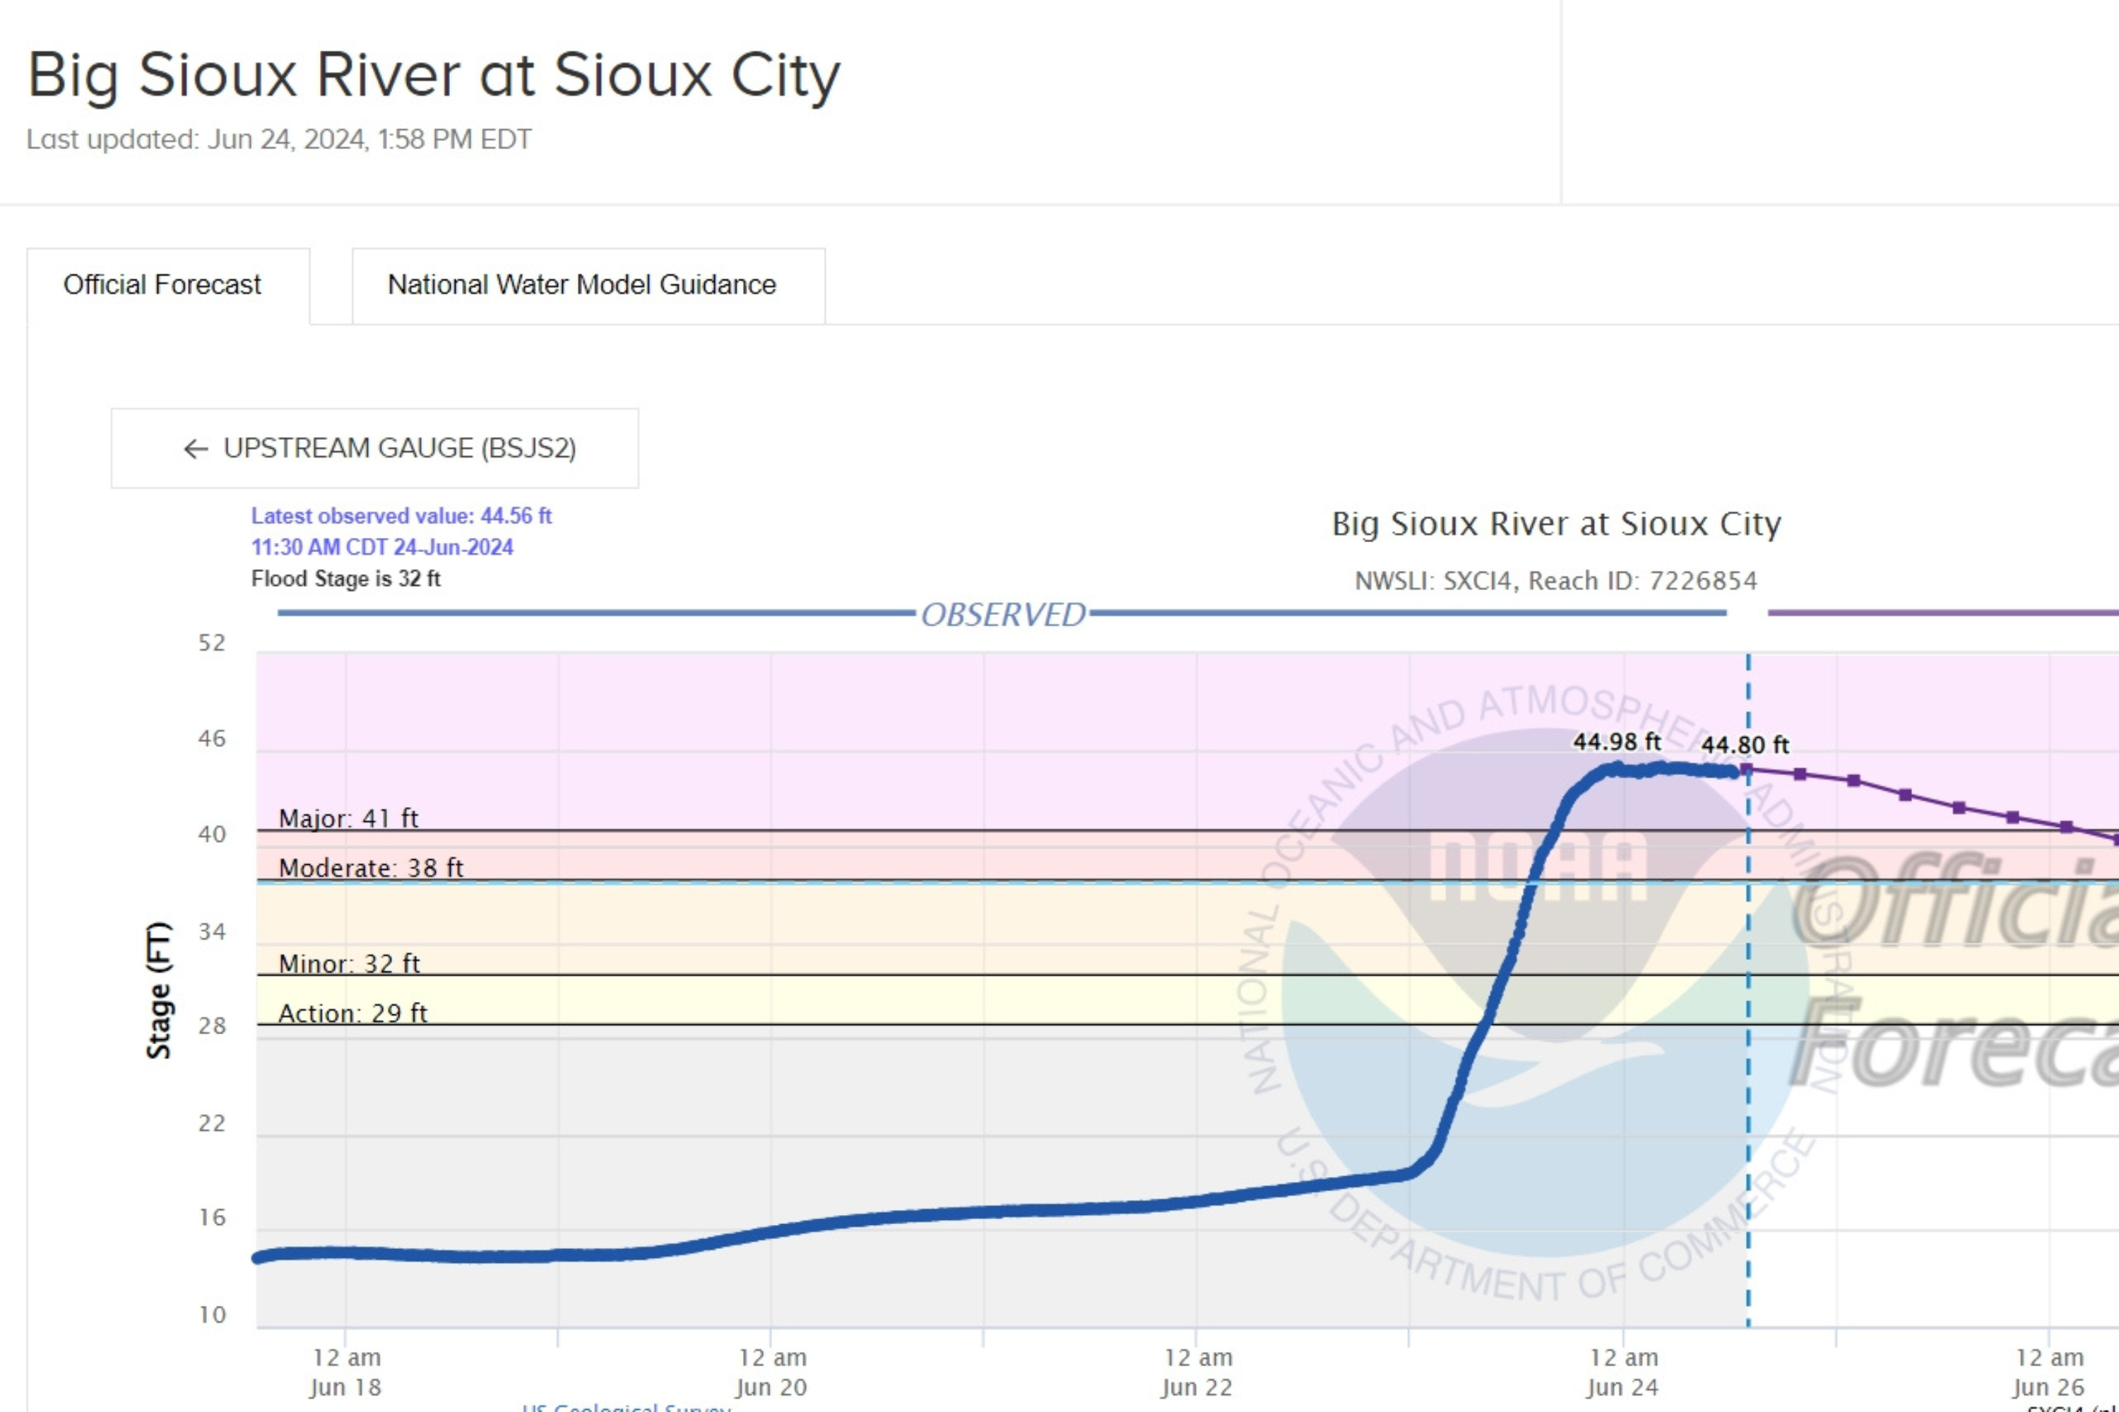The image size is (2119, 1412).
Task: Click the OBSERVED legend label
Action: click(x=1003, y=614)
